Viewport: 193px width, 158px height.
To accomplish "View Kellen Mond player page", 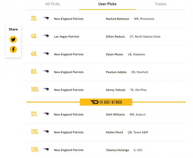I will pyautogui.click(x=114, y=132).
